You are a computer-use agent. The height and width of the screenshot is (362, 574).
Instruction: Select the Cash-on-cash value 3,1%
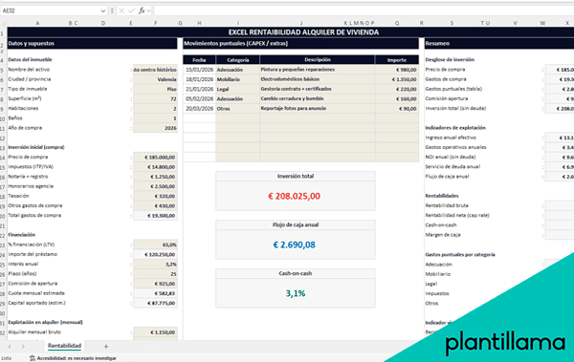coord(295,293)
